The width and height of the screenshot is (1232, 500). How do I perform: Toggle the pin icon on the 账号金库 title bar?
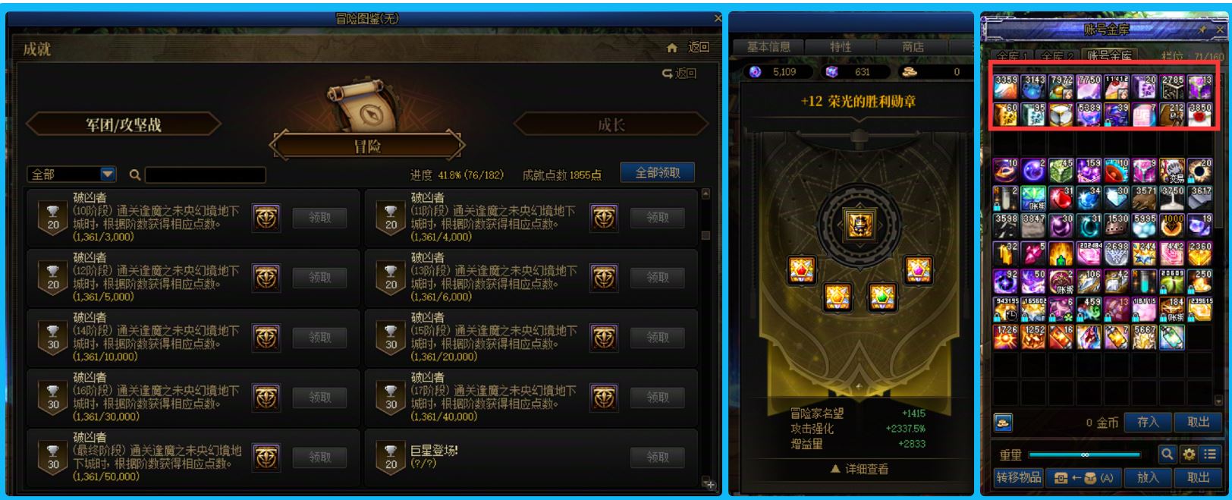(1202, 30)
